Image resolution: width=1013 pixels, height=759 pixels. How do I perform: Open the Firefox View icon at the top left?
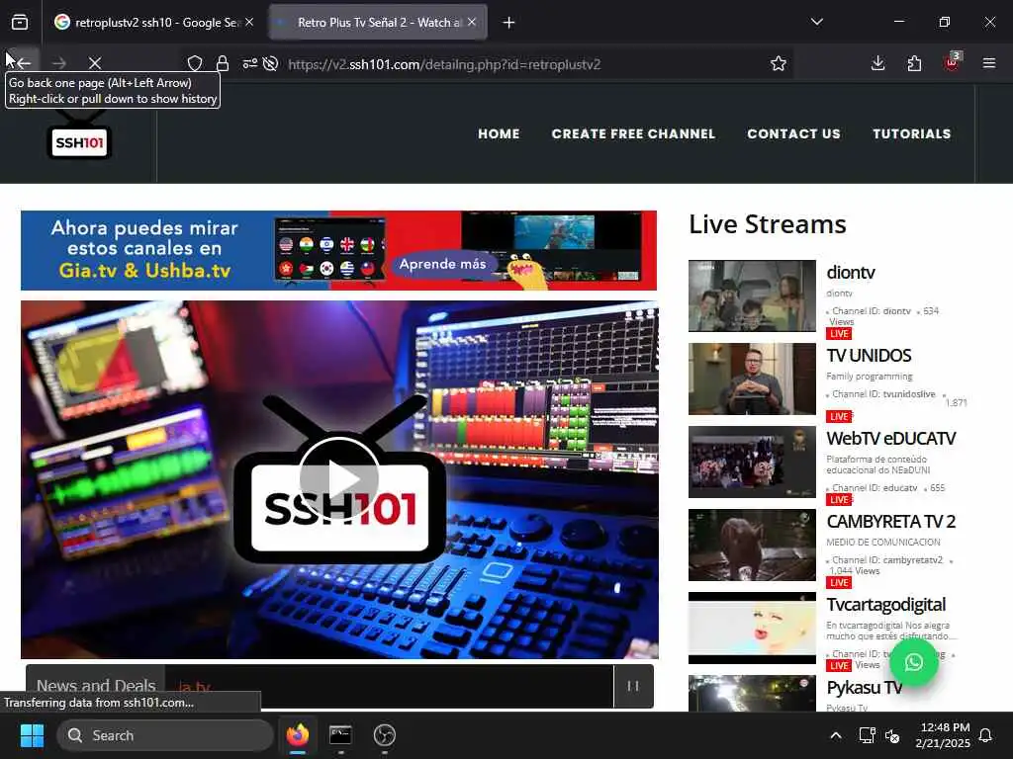point(20,23)
